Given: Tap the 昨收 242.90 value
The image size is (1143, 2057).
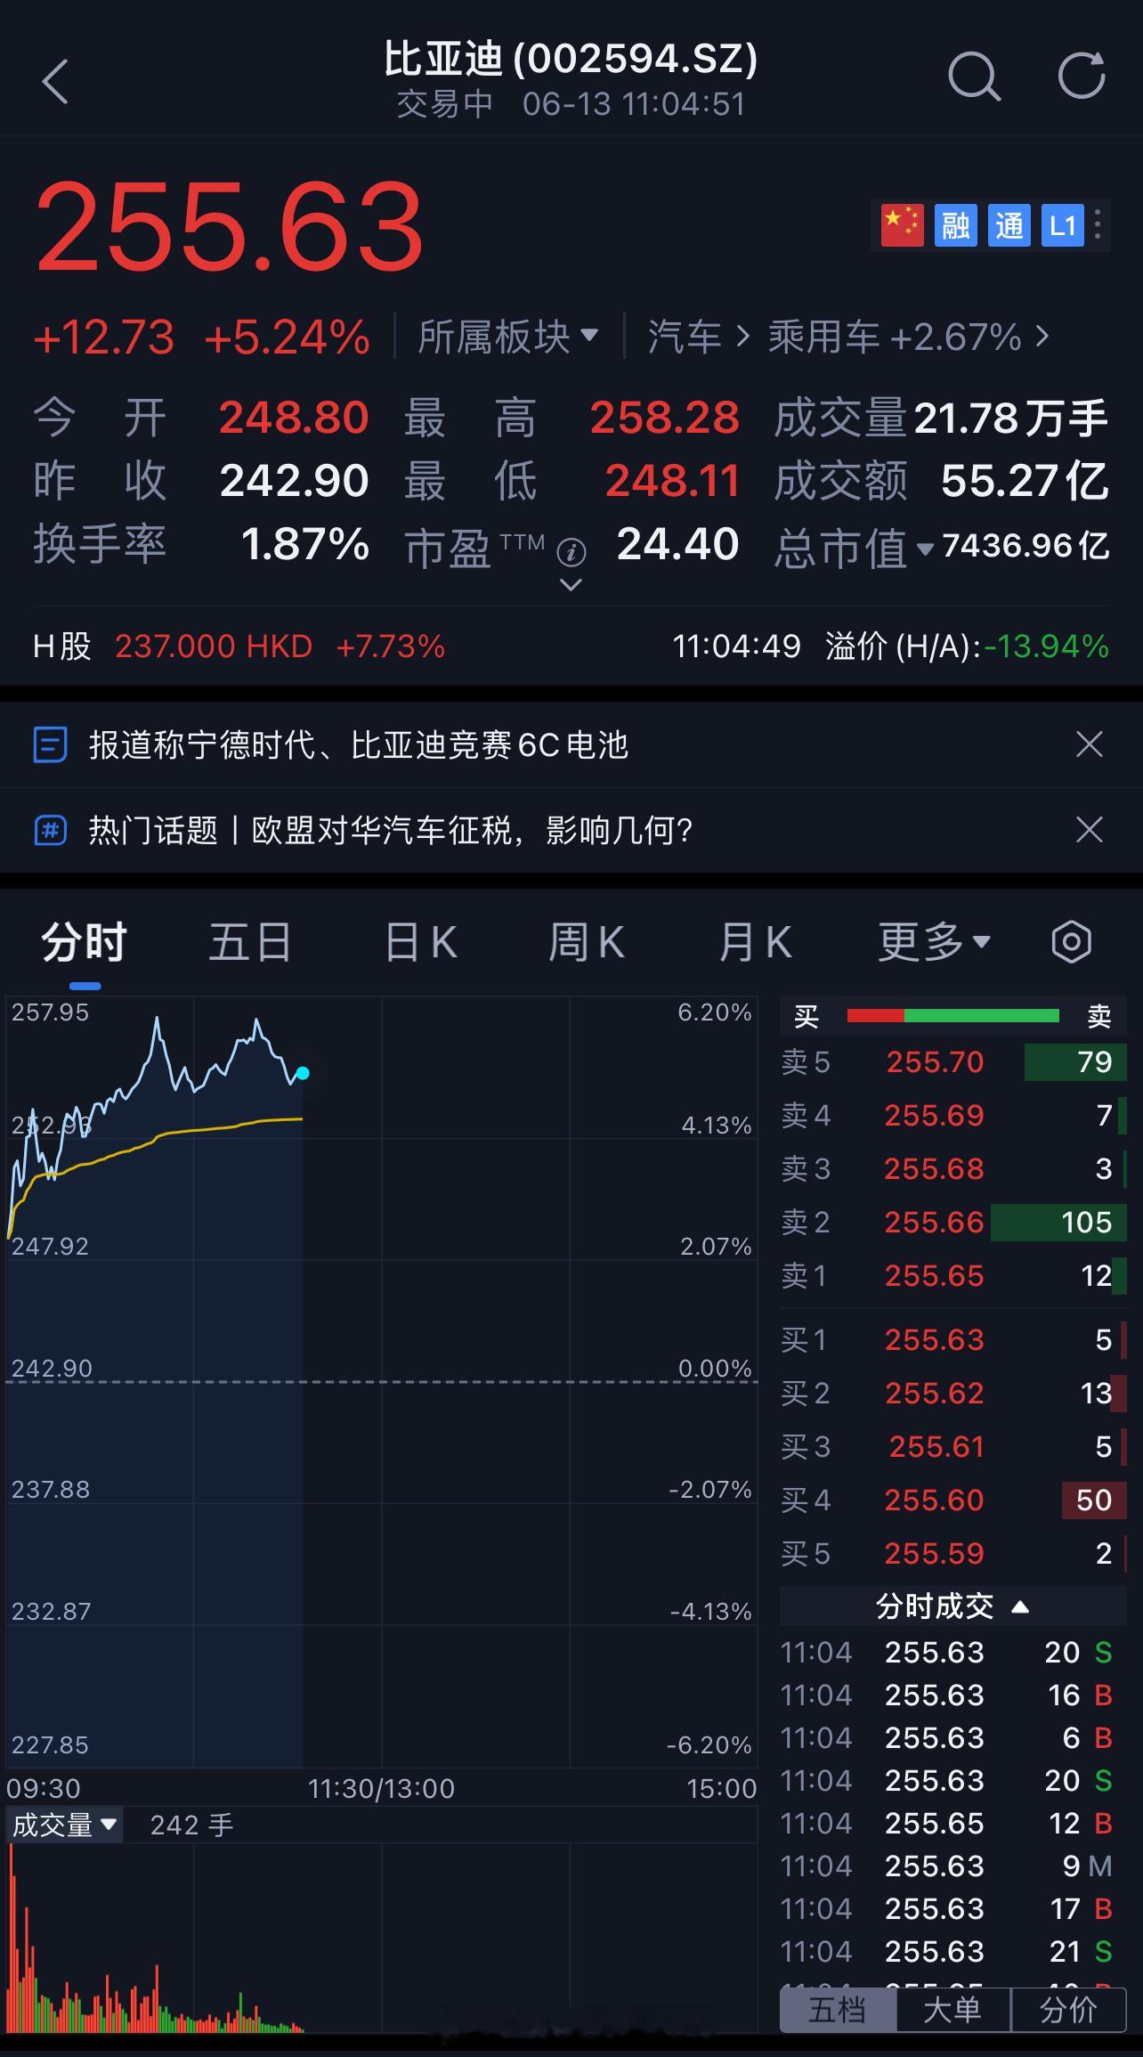Looking at the screenshot, I should tap(294, 481).
